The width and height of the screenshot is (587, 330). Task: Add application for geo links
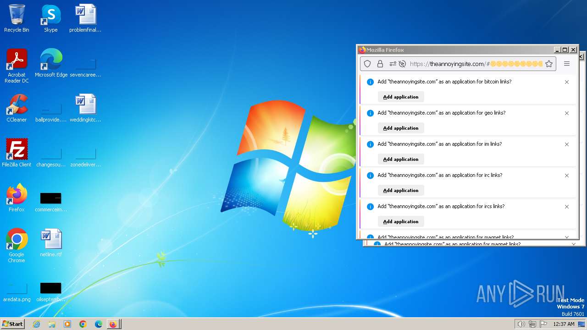coord(401,128)
